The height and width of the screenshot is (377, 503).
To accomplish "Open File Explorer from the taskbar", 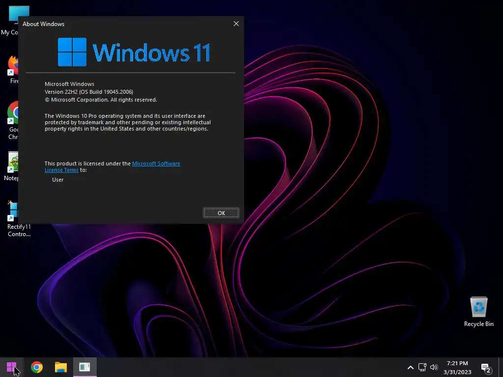I will pyautogui.click(x=60, y=367).
